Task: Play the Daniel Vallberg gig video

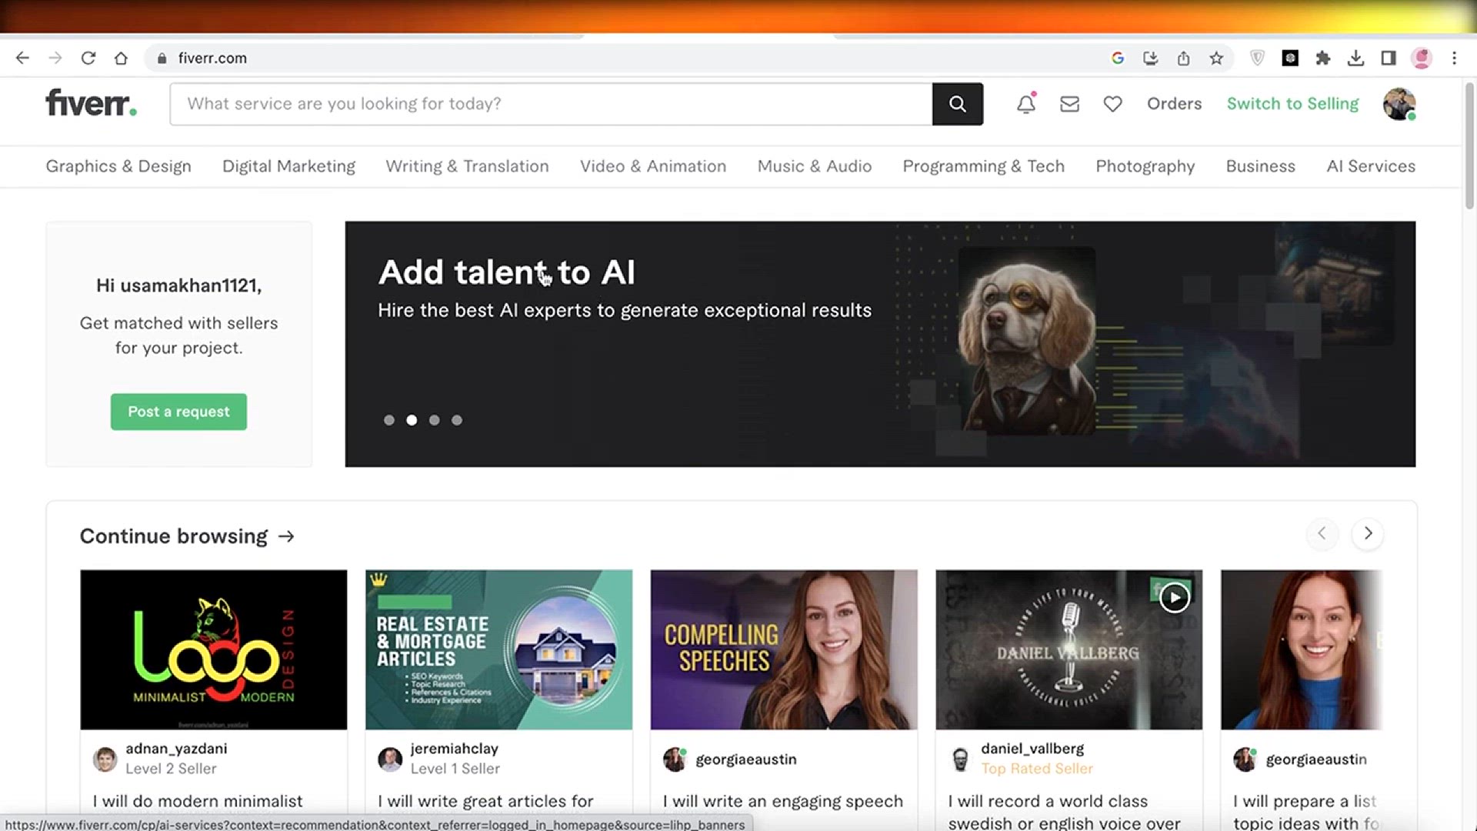Action: pyautogui.click(x=1174, y=597)
